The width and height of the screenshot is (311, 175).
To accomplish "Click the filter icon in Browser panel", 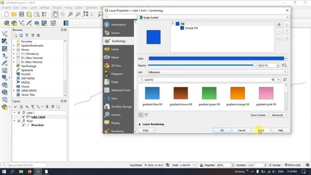I will coord(27,35).
